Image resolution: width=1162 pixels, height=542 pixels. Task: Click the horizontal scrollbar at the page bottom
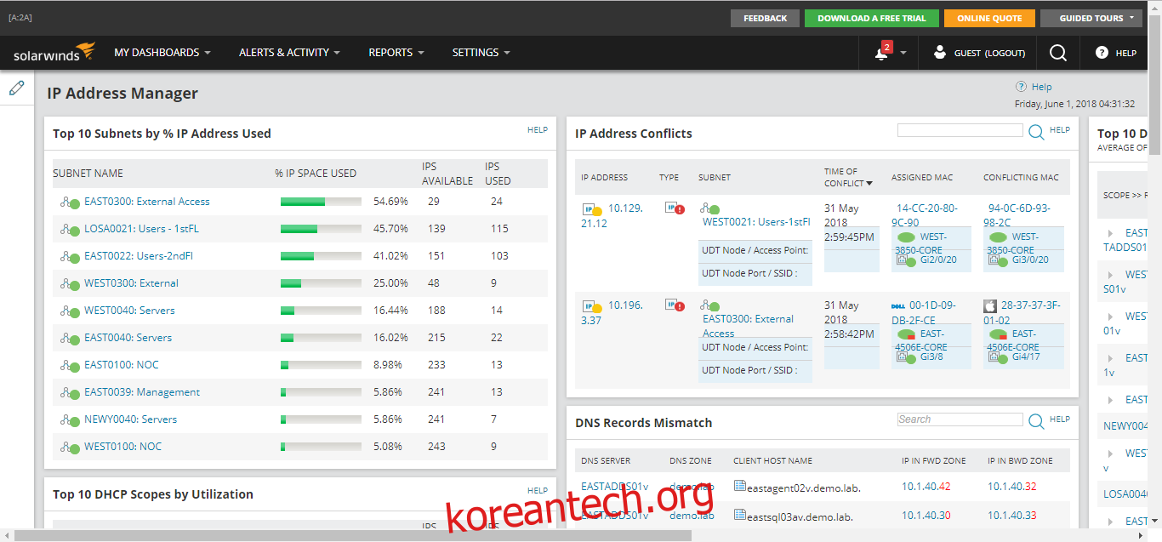(x=353, y=536)
